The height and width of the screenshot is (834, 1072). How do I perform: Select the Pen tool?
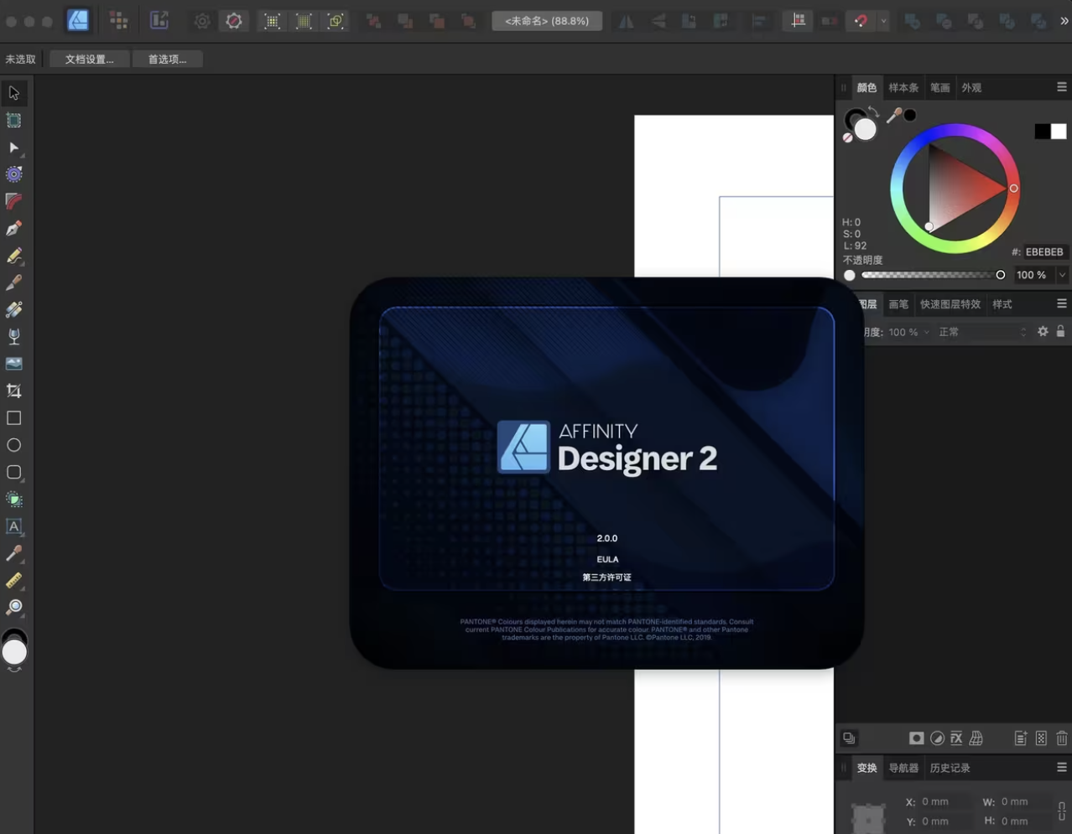click(x=14, y=228)
